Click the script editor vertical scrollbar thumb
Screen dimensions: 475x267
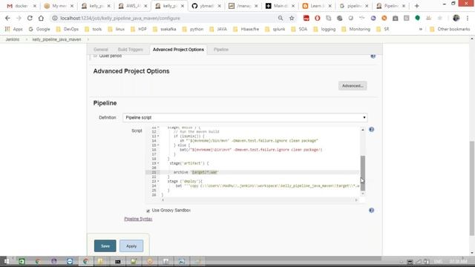coord(363,173)
